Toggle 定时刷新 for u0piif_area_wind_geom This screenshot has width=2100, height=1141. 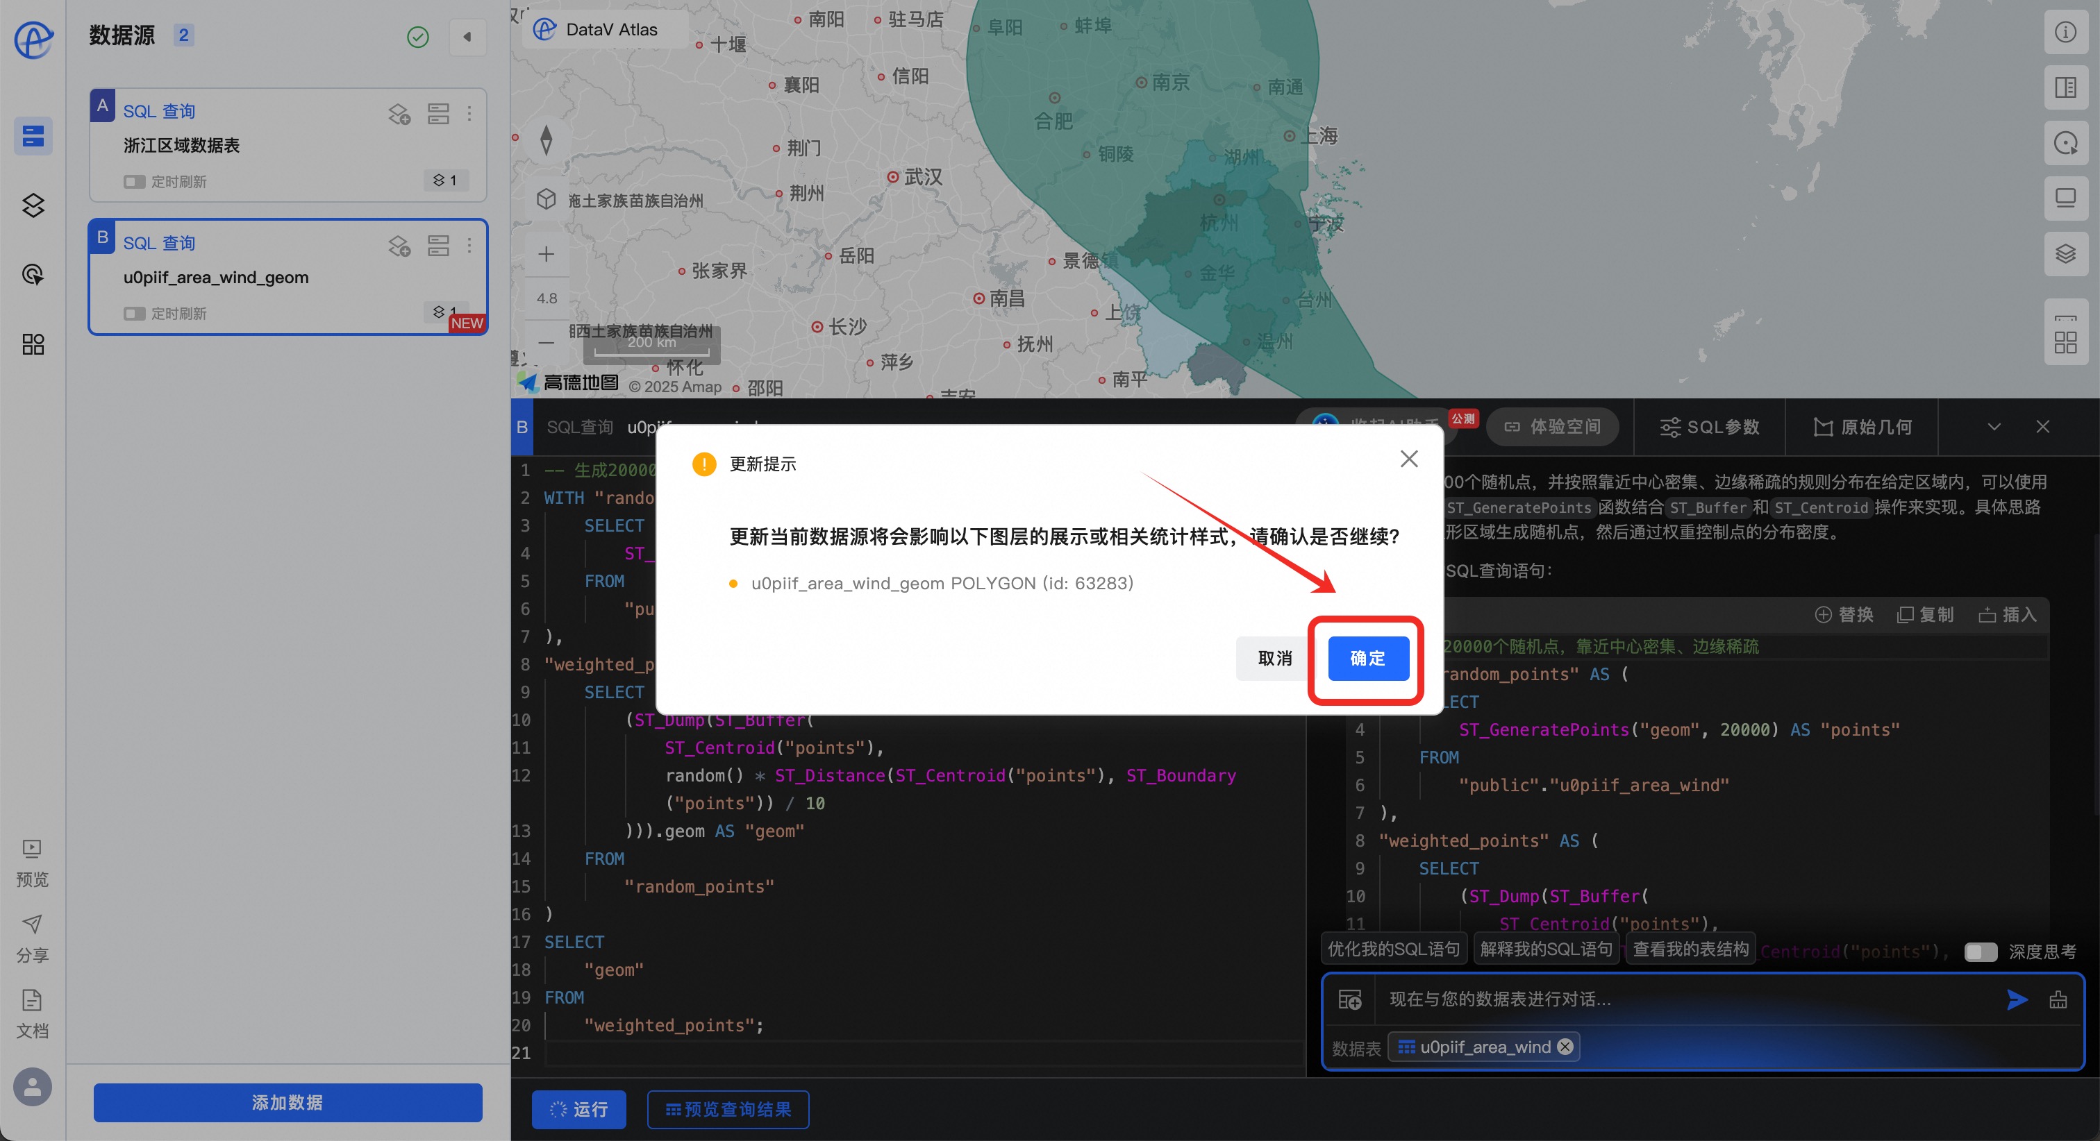[134, 314]
